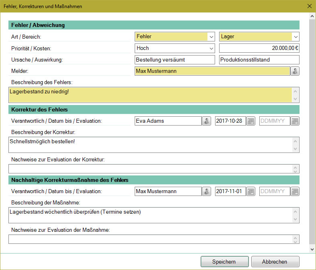Viewport: 316px width, 270px height.
Task: Expand the Fehler type dropdown
Action: [x=211, y=37]
